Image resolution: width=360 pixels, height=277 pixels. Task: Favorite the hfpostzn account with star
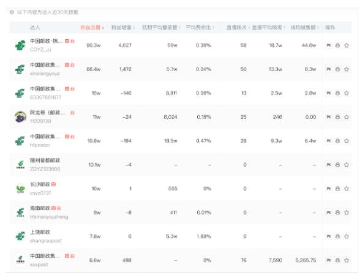[x=347, y=141]
